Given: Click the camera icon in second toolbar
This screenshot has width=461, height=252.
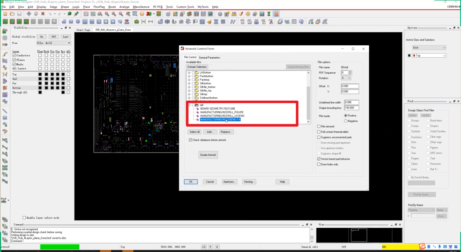Looking at the screenshot, I should coord(181,22).
